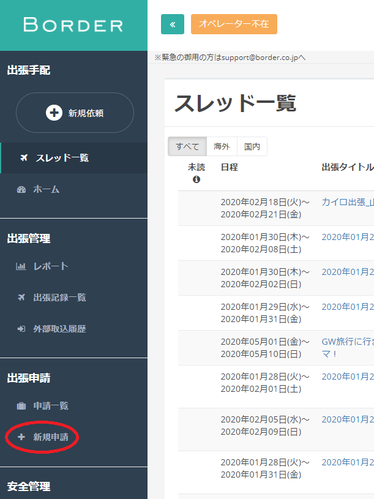Click the import icon beside 外部取込履歴

tap(21, 329)
